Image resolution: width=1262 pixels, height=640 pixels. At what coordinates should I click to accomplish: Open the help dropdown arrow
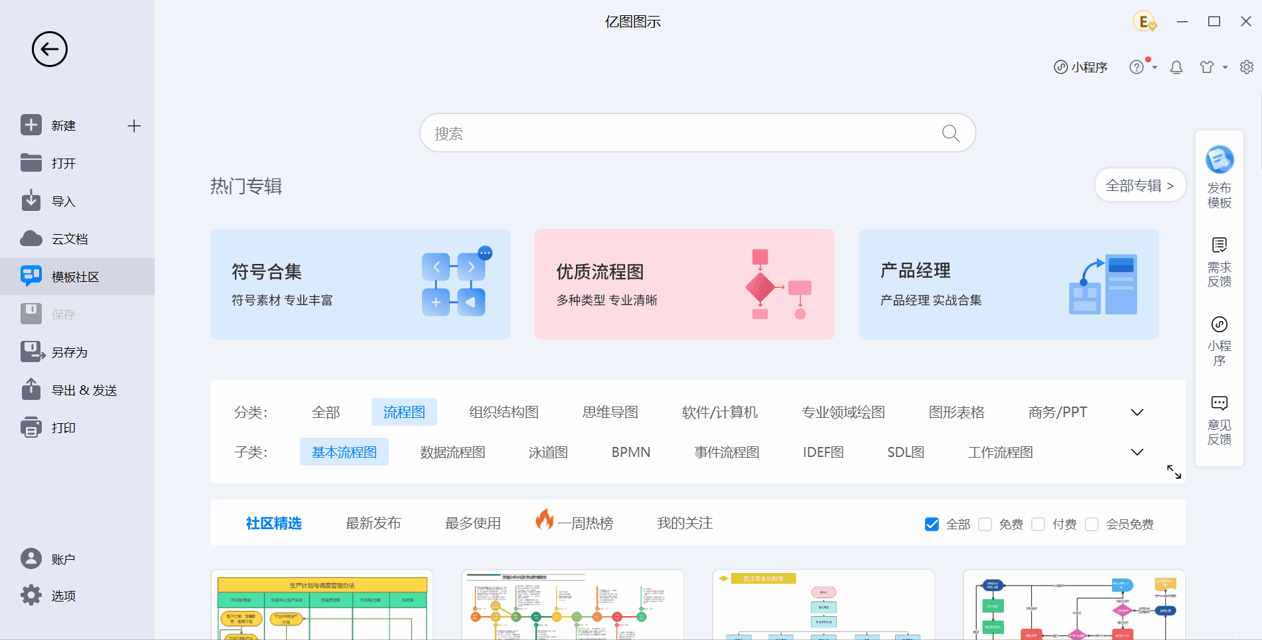pos(1155,68)
